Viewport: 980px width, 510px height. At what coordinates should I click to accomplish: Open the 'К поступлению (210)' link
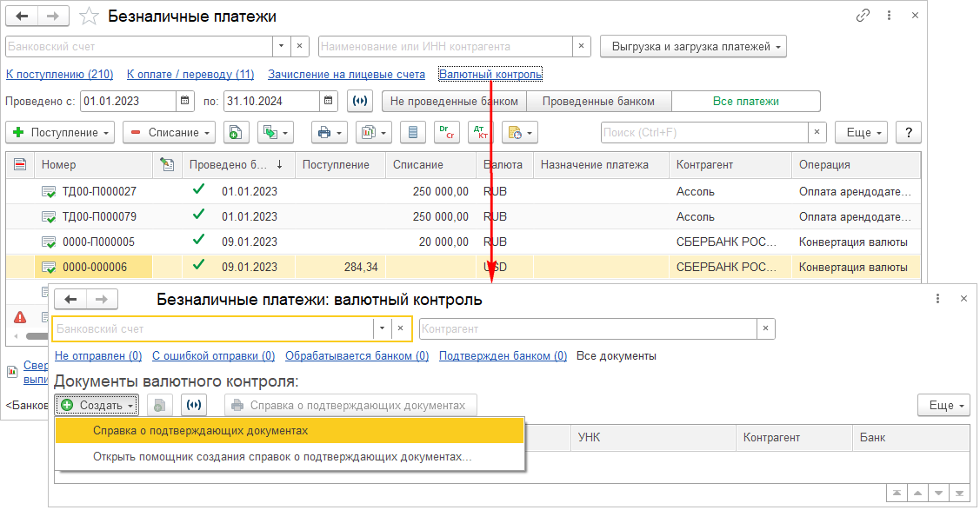point(60,75)
